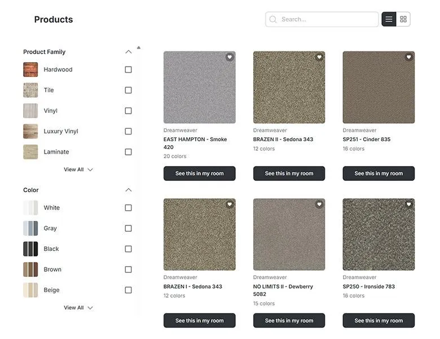Screen dimensions: 440x339
Task: Open BRAZEN II Sedona 343 carpet image
Action: click(x=289, y=87)
